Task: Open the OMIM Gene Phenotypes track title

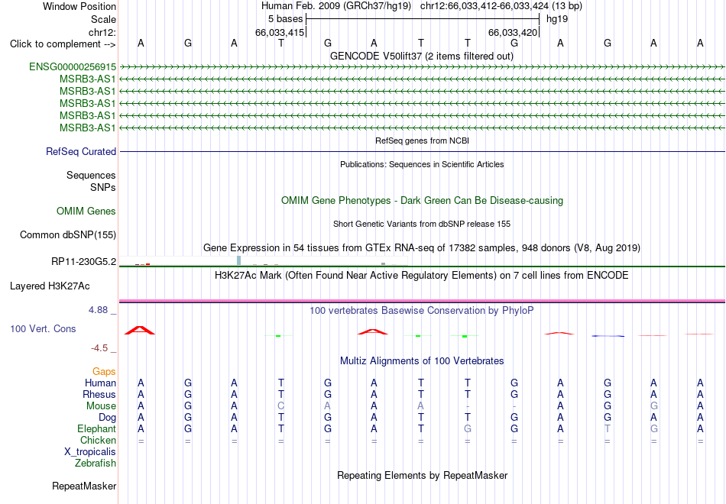Action: pyautogui.click(x=422, y=200)
